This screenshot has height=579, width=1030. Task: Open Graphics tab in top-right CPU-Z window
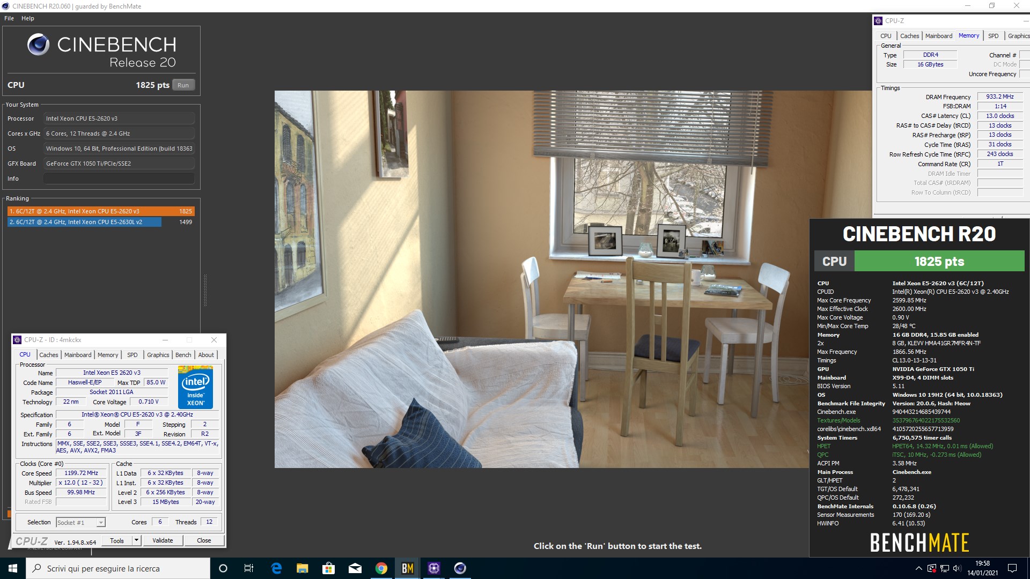pos(1018,36)
